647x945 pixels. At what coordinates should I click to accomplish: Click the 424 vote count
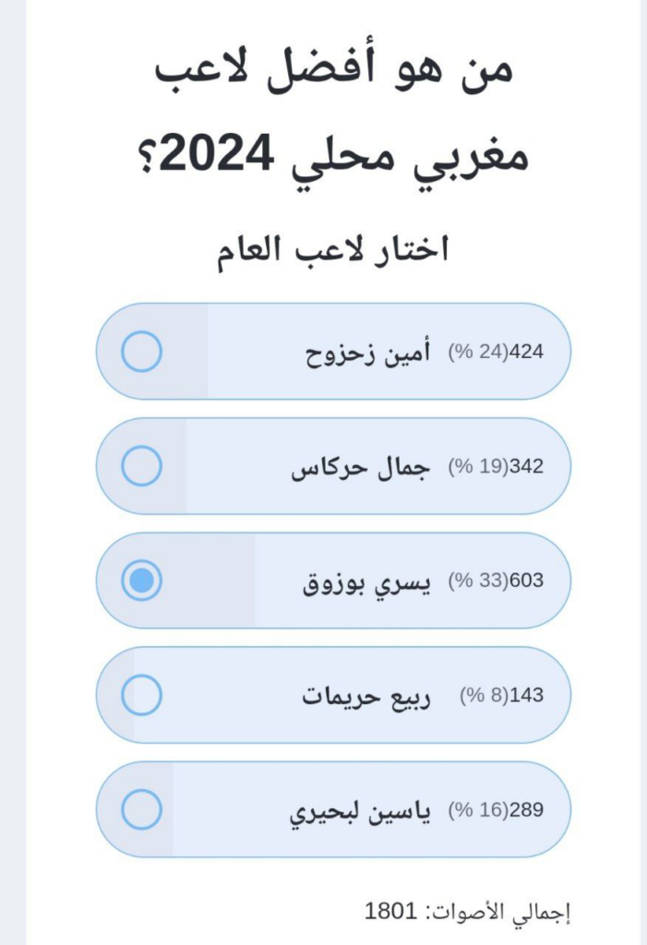pos(529,353)
